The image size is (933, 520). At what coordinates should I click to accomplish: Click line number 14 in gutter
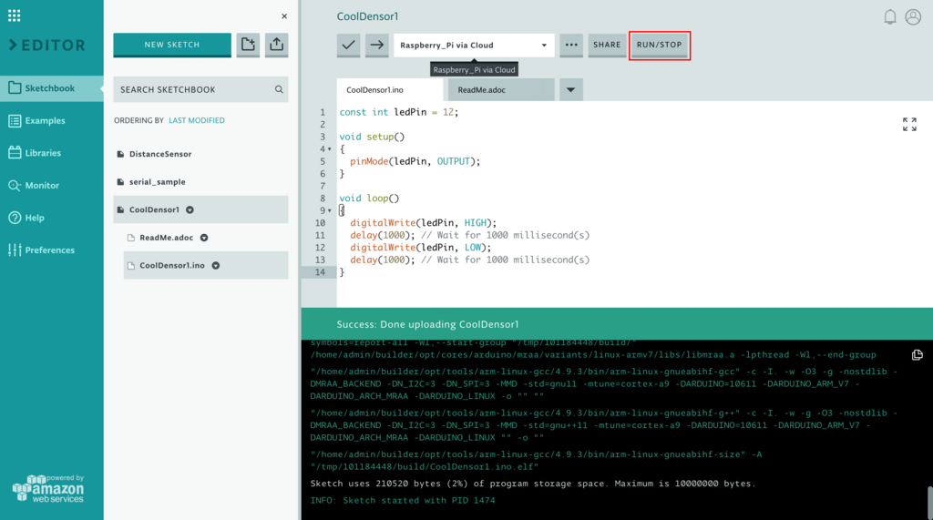320,272
